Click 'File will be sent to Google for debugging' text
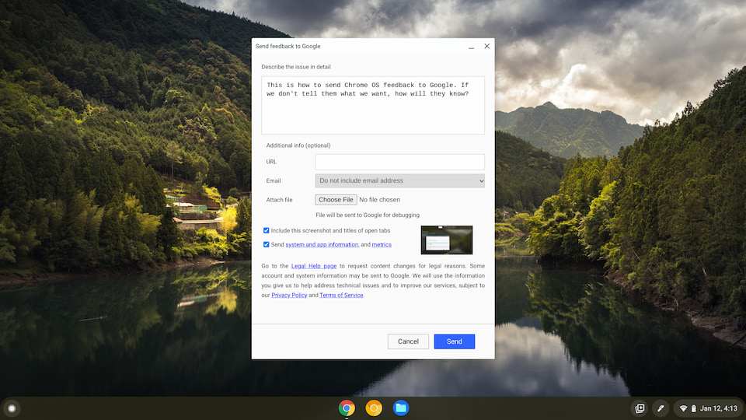This screenshot has width=746, height=420. 368,215
